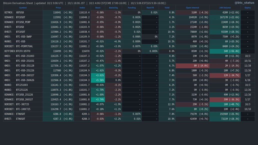The image size is (258, 145).
Task: Click the Open Interest column header
Action: coord(192,8)
